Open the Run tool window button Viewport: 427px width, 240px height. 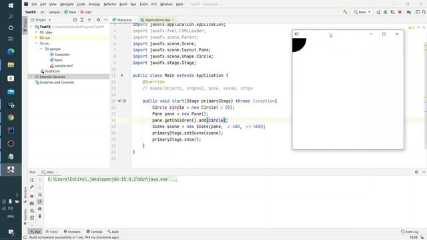35,232
